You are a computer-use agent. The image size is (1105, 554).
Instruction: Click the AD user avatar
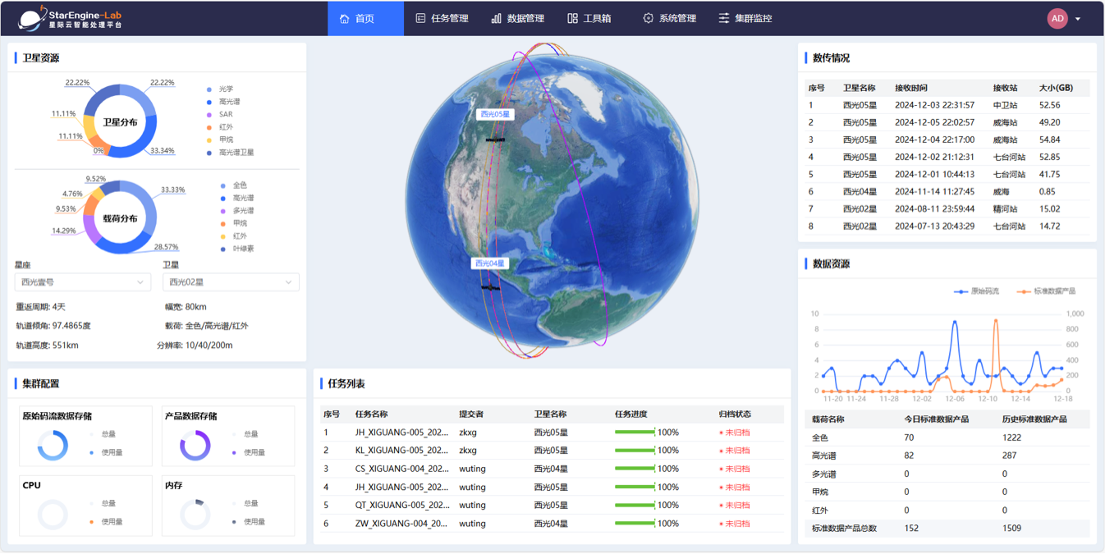(1057, 18)
